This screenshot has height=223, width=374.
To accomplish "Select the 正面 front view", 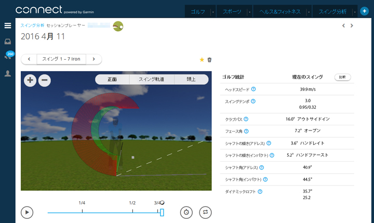I will point(112,80).
